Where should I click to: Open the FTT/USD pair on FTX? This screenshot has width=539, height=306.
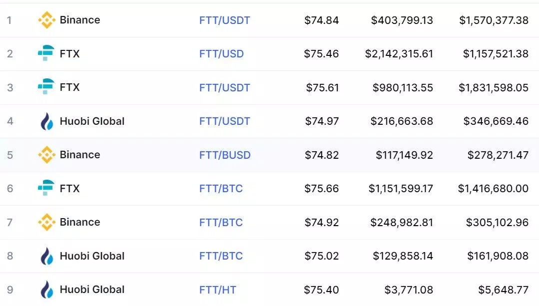pos(221,54)
